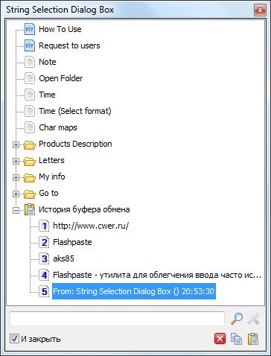Click the document icon next to Char maps
Image resolution: width=271 pixels, height=356 pixels.
click(x=30, y=127)
